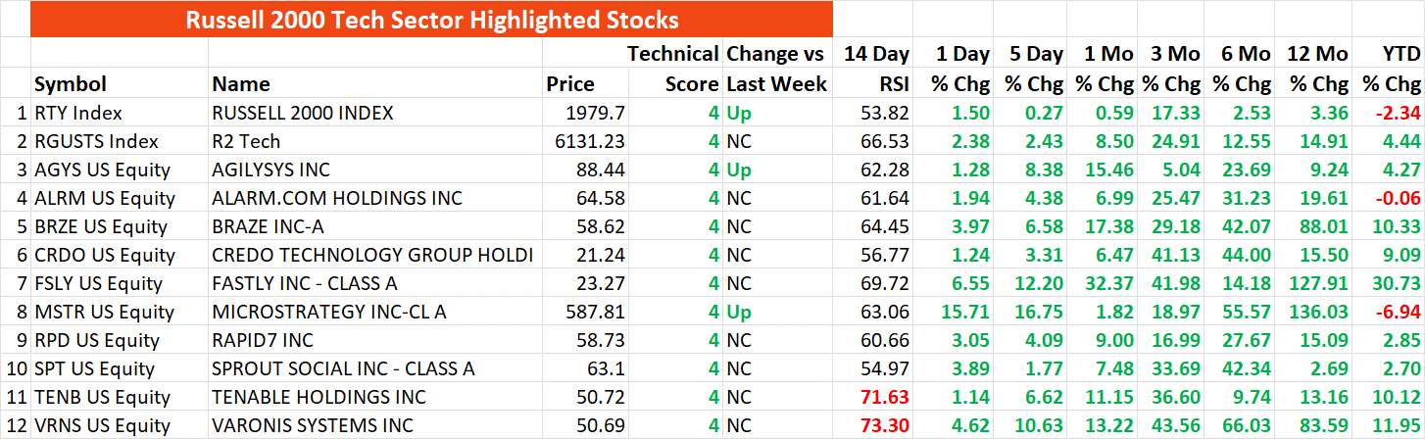
Task: Click row number 7 header
Action: [22, 284]
